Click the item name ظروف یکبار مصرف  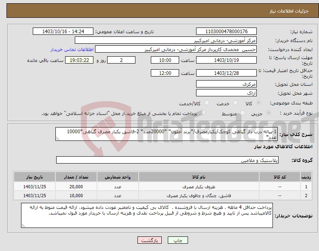pos(199,187)
